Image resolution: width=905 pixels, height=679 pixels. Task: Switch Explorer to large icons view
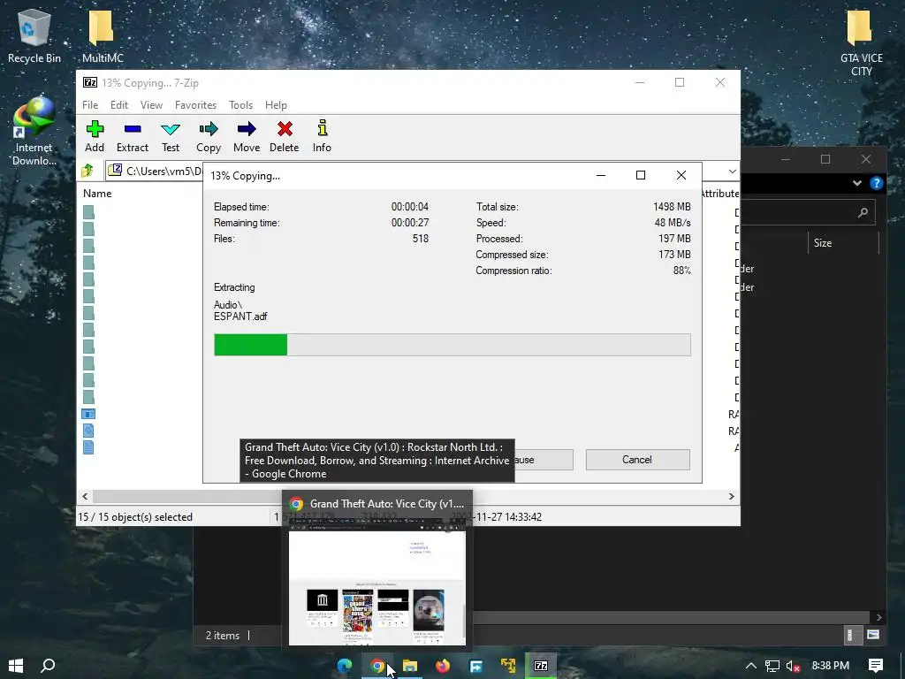click(x=872, y=635)
